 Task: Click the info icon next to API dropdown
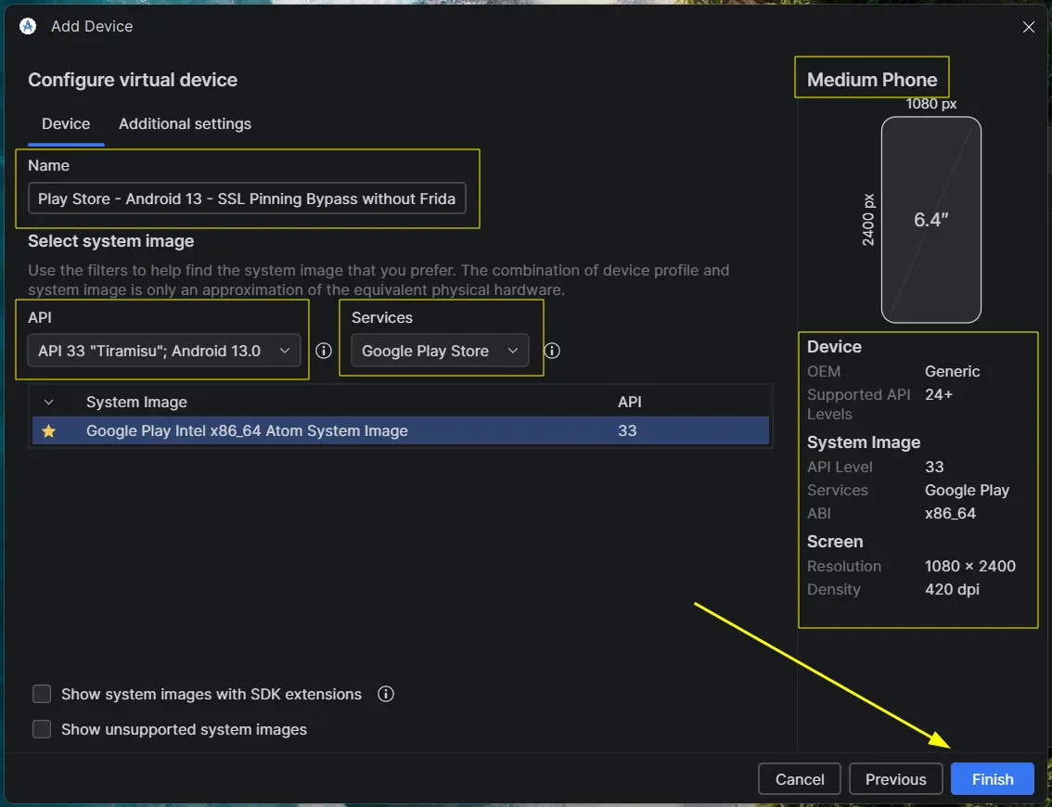324,351
